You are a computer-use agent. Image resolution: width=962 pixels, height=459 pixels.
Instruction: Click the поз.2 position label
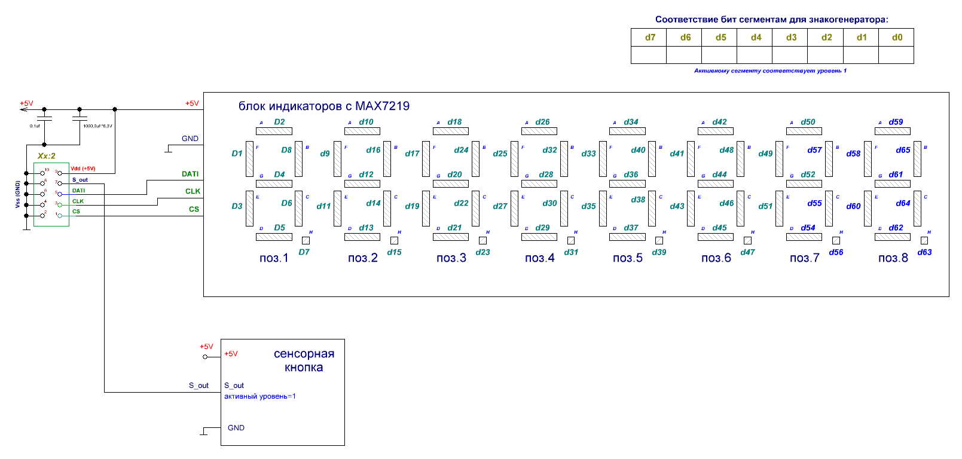click(362, 258)
